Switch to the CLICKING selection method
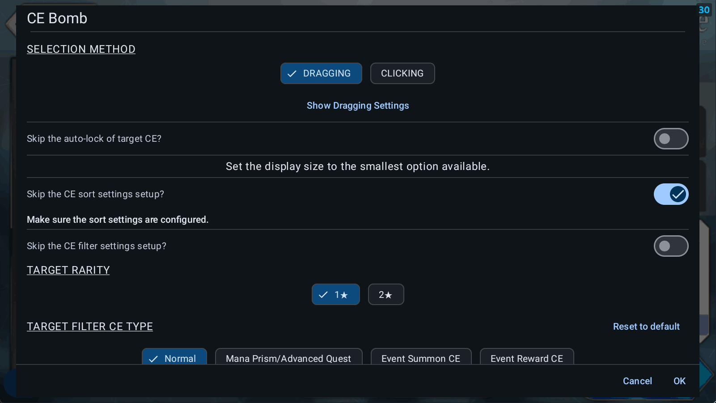716x403 pixels. pyautogui.click(x=402, y=73)
